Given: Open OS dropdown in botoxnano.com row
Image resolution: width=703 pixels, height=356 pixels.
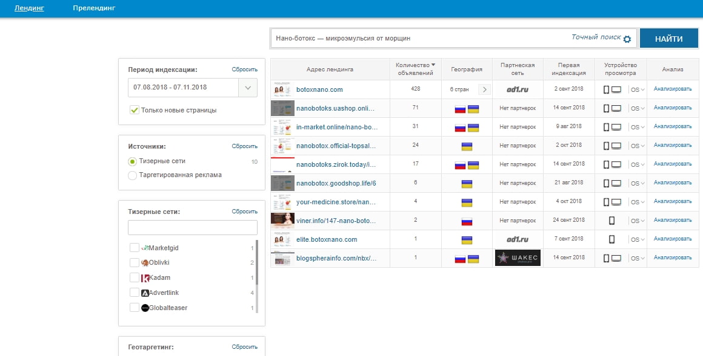Looking at the screenshot, I should pos(638,89).
